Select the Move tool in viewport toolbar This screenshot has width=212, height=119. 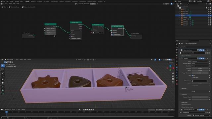point(3,73)
